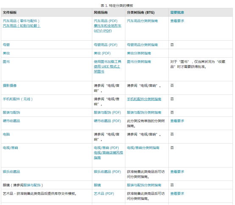Screen dimensions: 235x205
Task: Click 此分类没有单独的分类树指南 text
Action: (146, 123)
